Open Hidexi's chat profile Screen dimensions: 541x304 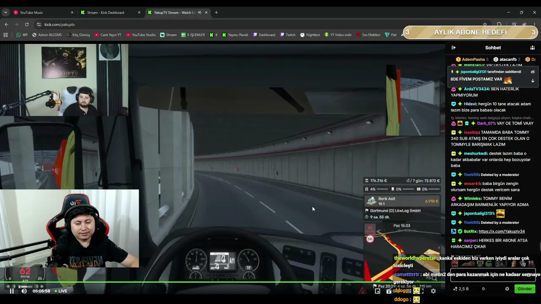point(470,104)
